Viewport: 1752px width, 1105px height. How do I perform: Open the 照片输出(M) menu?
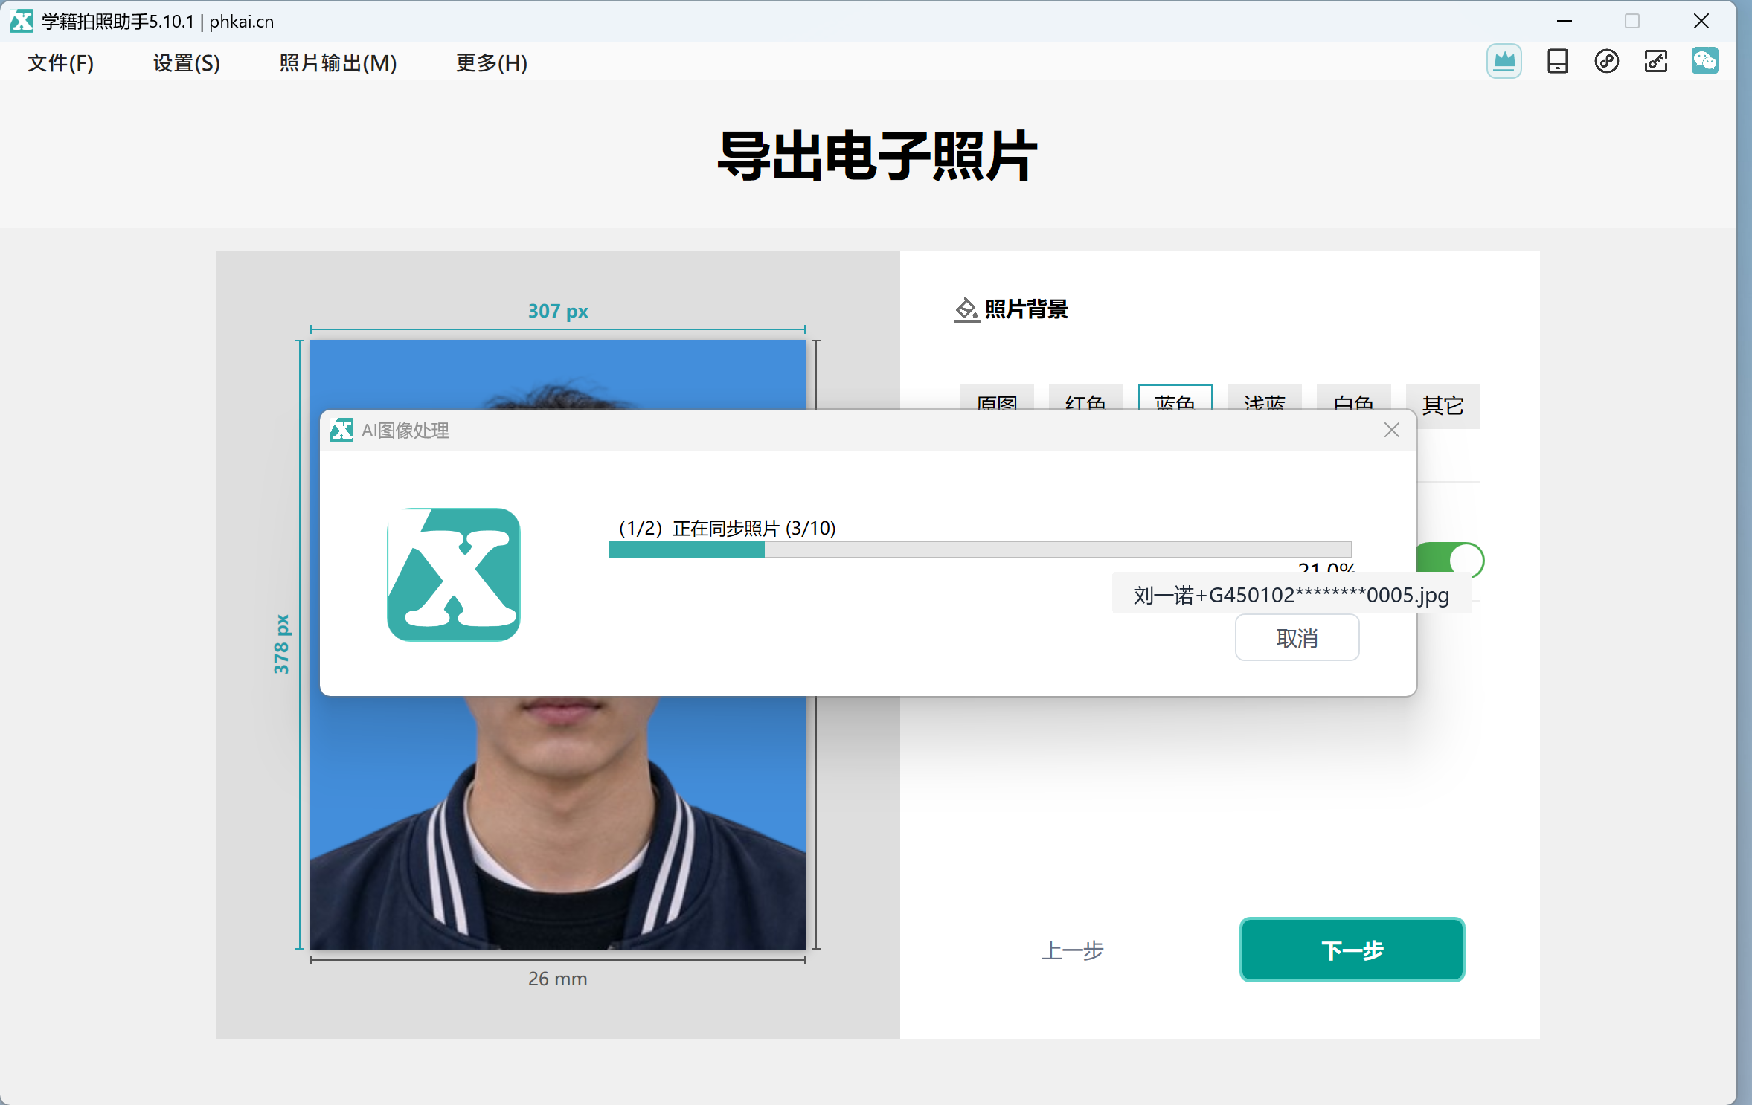pos(338,62)
